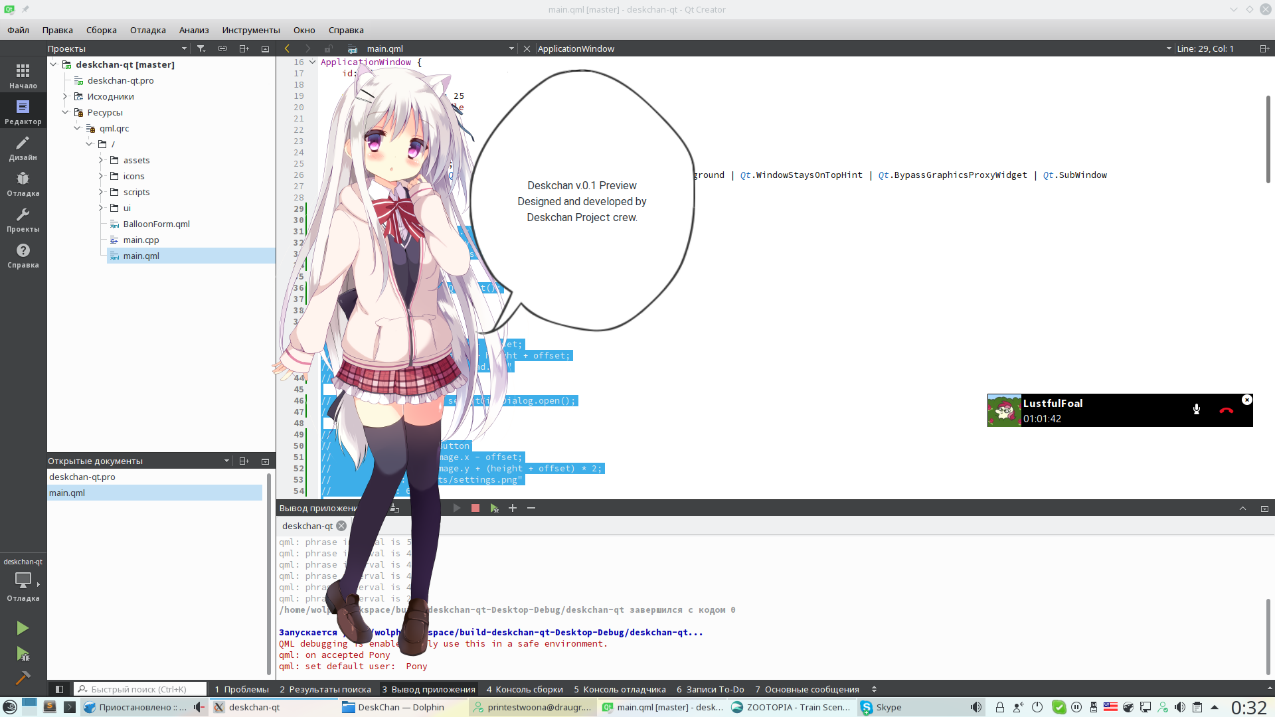Zoom in application output text

[x=513, y=508]
